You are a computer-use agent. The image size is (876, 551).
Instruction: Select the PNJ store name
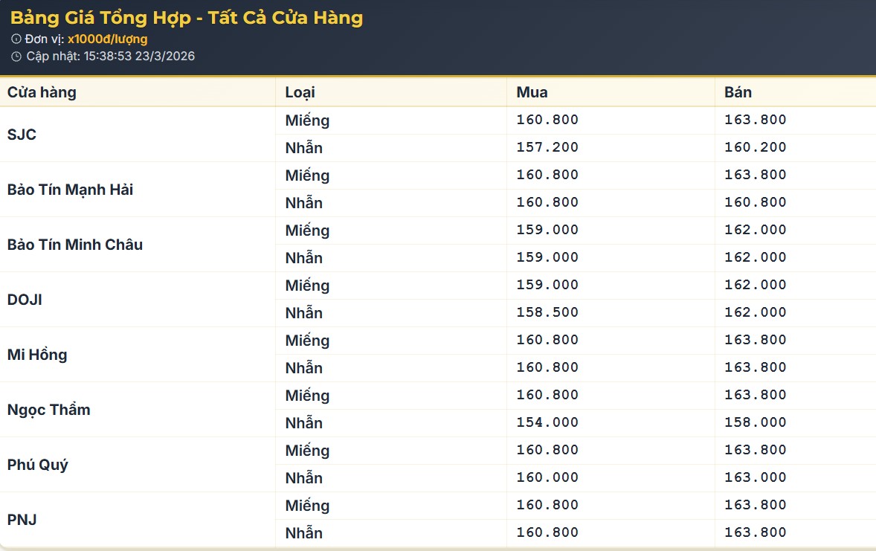click(x=22, y=520)
